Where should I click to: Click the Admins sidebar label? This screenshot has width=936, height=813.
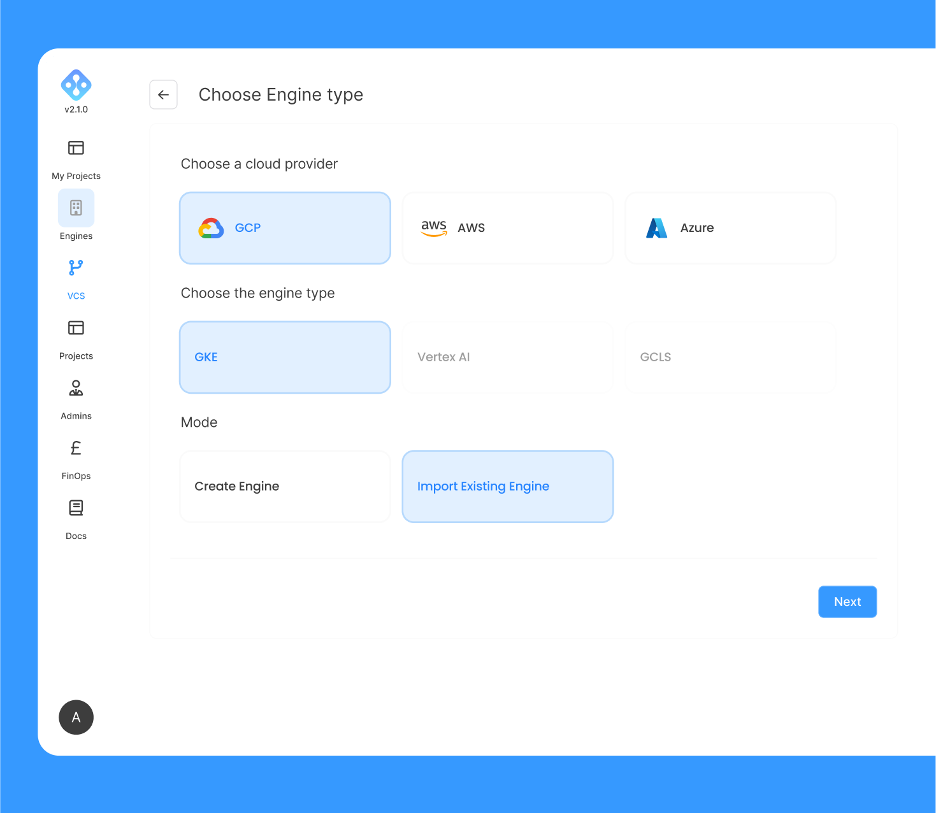click(x=76, y=416)
